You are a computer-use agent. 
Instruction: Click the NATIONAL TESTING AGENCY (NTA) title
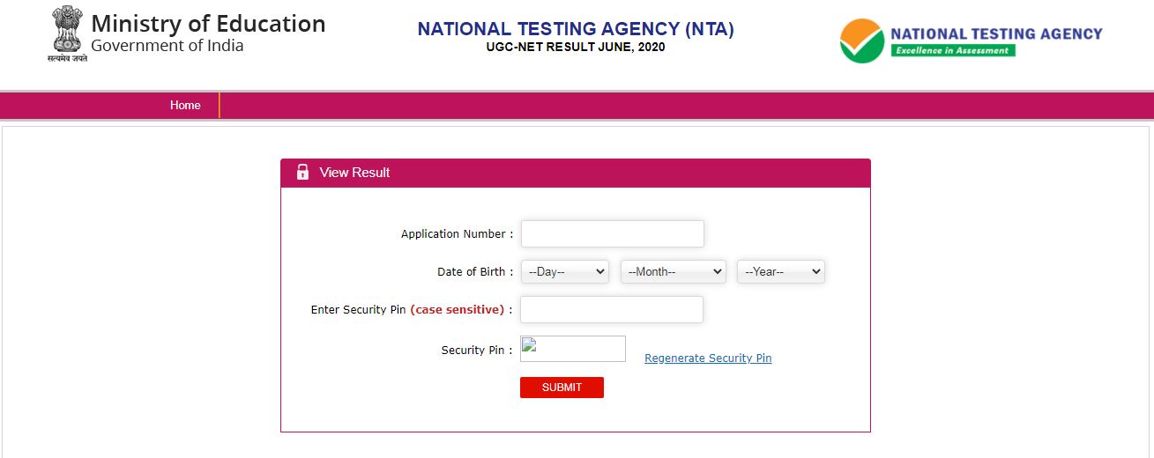576,29
